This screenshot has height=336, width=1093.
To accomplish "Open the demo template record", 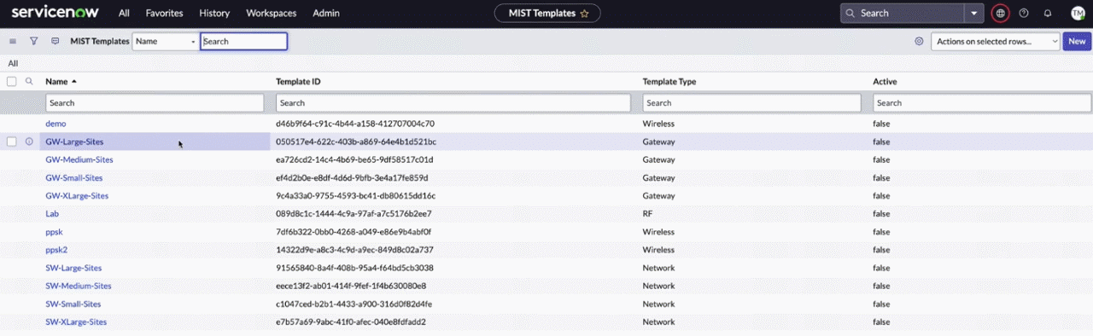I will coord(56,124).
